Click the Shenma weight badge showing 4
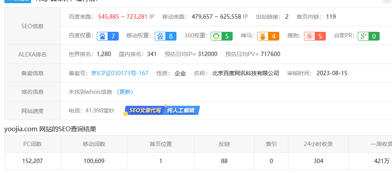 (x=268, y=36)
